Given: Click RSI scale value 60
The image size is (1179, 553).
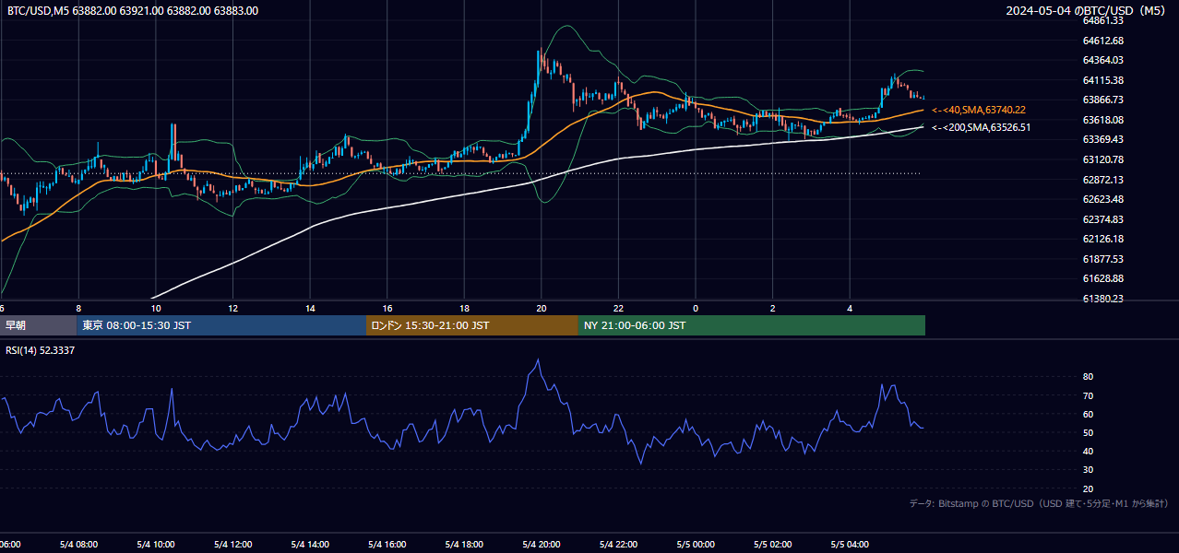Looking at the screenshot, I should pyautogui.click(x=1088, y=414).
